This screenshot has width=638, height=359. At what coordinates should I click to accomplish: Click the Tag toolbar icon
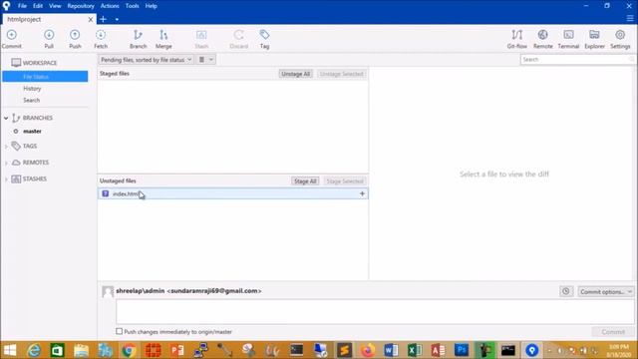[x=264, y=39]
